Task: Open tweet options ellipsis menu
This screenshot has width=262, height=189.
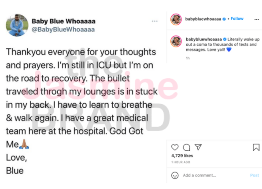Action: point(155,21)
